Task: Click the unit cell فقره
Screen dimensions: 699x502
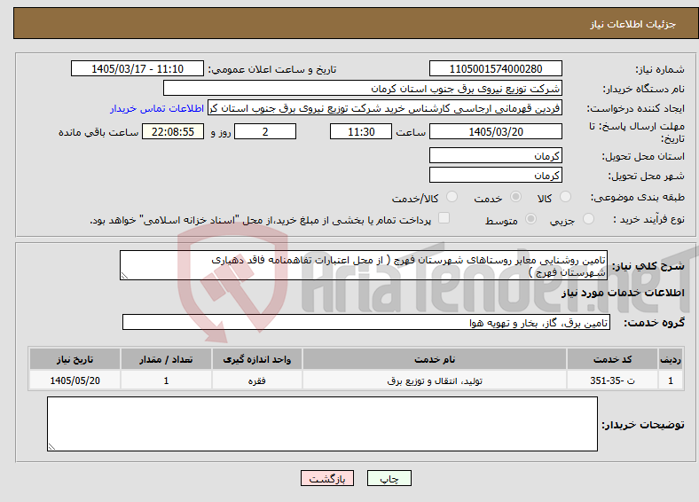Action: coord(256,380)
